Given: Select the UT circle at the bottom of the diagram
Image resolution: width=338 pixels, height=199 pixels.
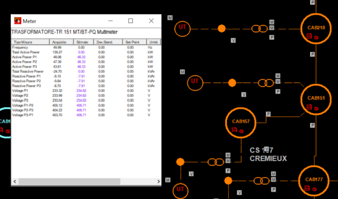Looking at the screenshot, I should tap(180, 189).
